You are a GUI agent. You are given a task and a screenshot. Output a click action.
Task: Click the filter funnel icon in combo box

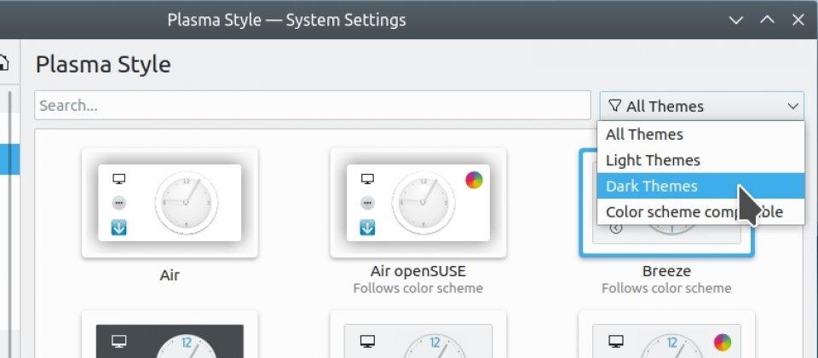pyautogui.click(x=615, y=106)
